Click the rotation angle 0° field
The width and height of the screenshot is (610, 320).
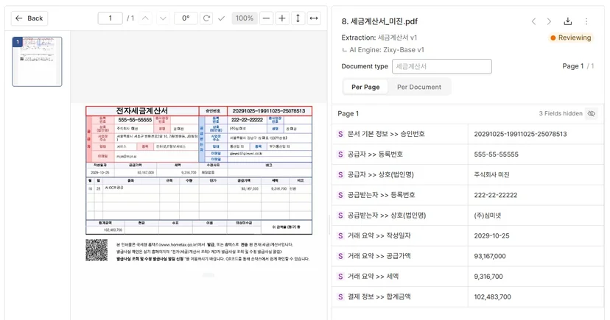tap(186, 18)
